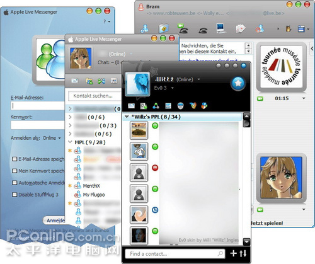Click the Kennwort password field
315x264 pixels.
coord(38,125)
